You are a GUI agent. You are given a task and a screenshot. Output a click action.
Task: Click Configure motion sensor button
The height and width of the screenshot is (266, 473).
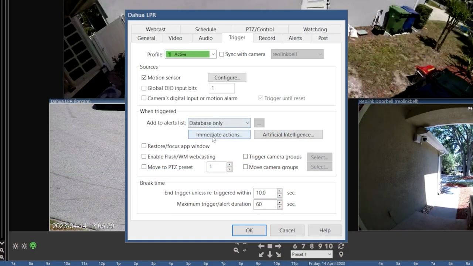(x=227, y=78)
